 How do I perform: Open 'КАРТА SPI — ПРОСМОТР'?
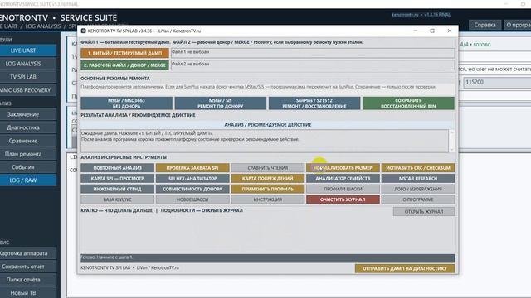[117, 178]
